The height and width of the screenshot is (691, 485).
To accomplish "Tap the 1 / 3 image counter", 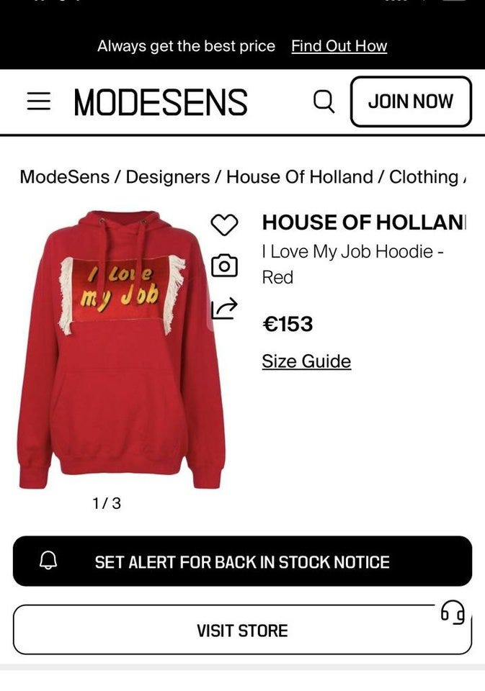I will pyautogui.click(x=107, y=503).
